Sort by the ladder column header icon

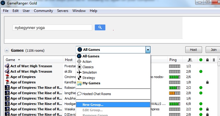pyautogui.click(x=214, y=60)
